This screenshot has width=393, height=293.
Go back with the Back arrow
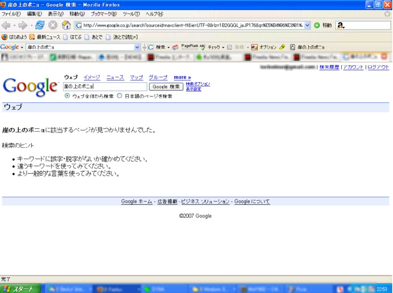tap(6, 25)
